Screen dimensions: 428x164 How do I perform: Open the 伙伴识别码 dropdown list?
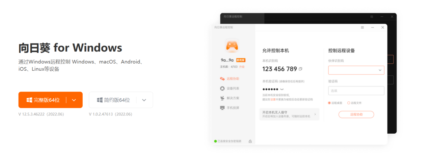(x=380, y=70)
